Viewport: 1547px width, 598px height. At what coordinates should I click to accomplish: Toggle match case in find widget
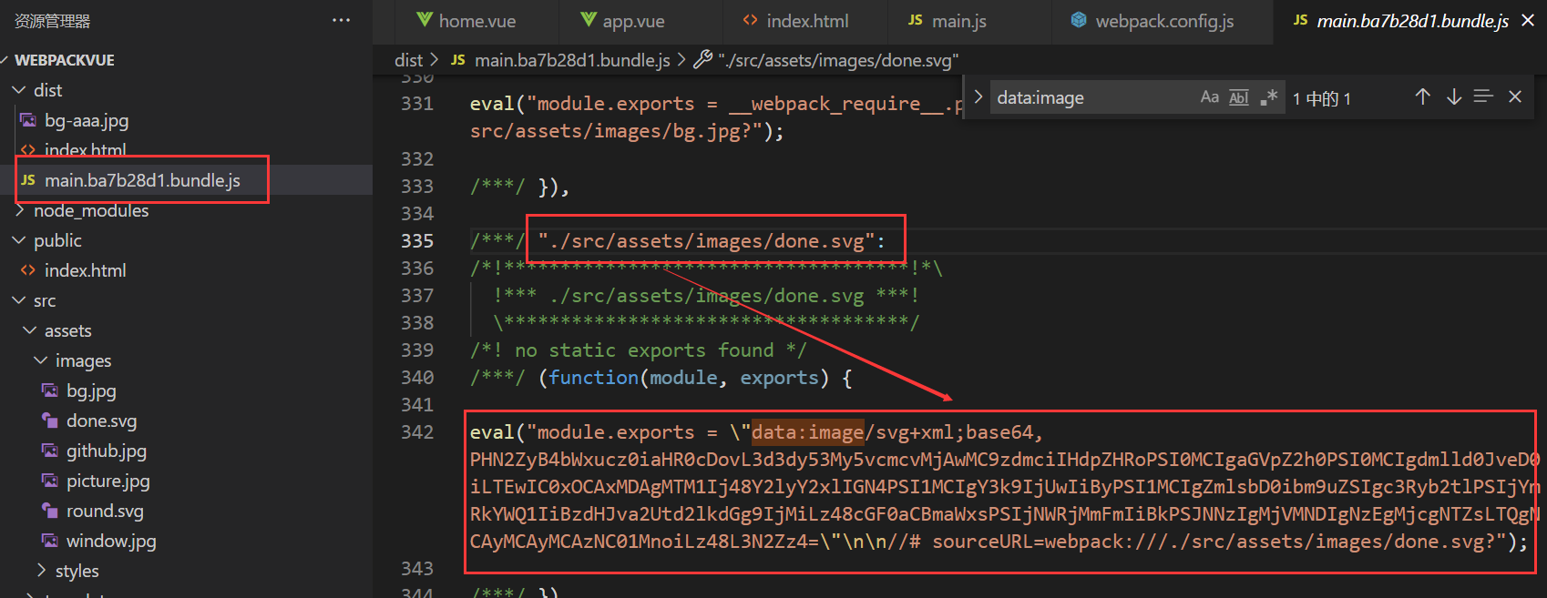coord(1209,97)
